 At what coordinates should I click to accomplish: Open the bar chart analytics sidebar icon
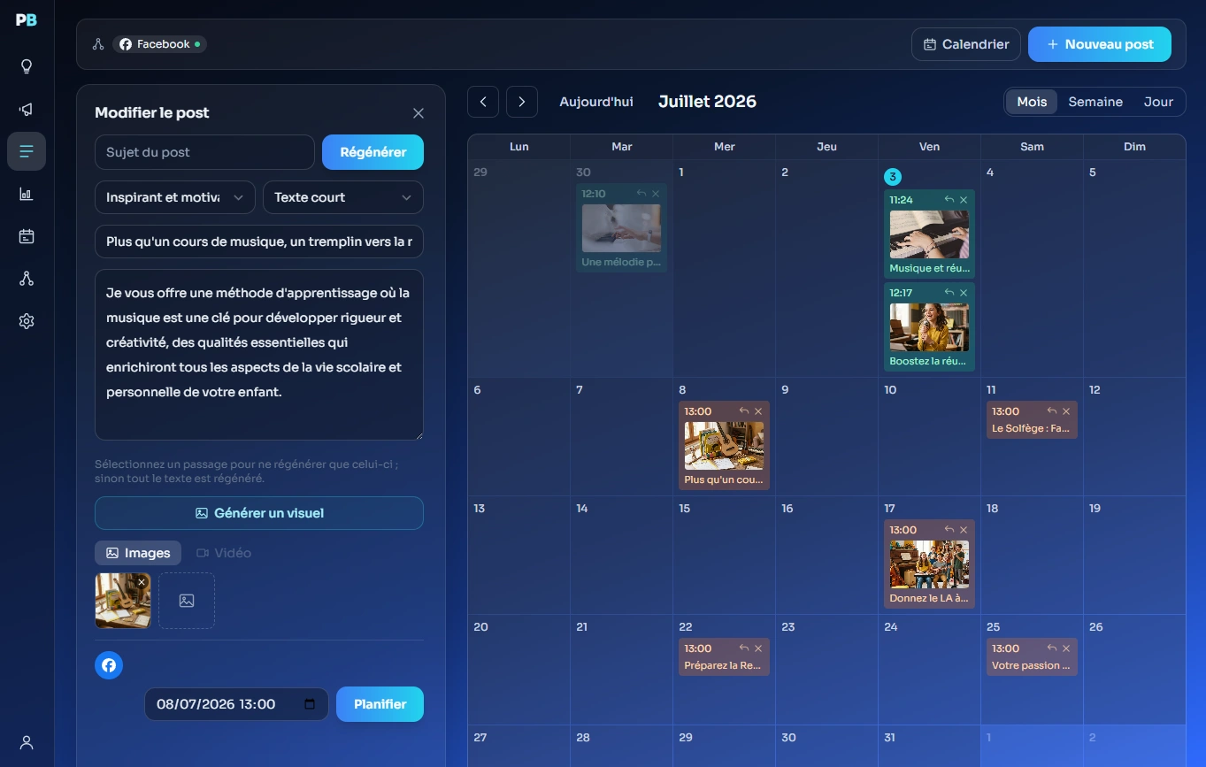coord(27,194)
